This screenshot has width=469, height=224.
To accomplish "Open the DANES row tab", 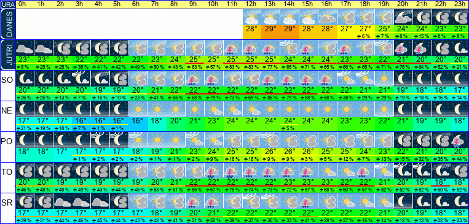I will click(x=7, y=24).
